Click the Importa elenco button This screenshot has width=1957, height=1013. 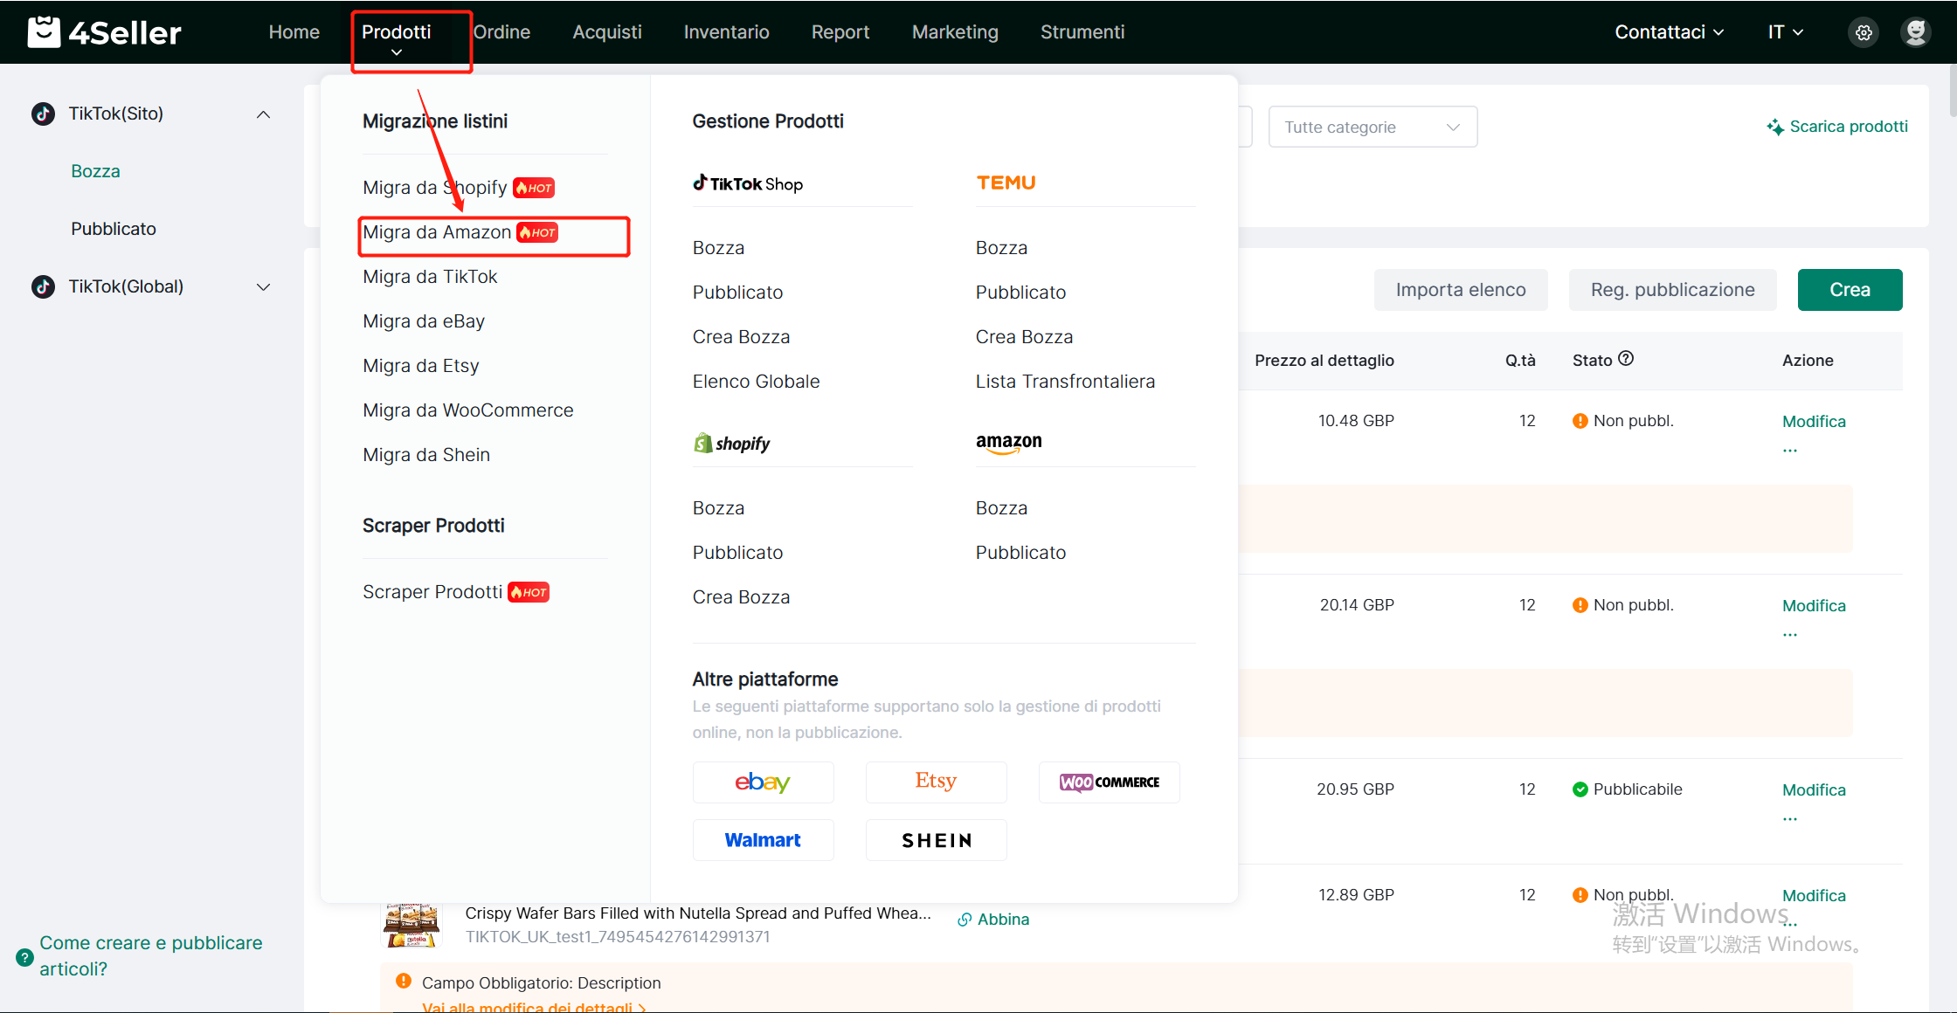pyautogui.click(x=1461, y=290)
